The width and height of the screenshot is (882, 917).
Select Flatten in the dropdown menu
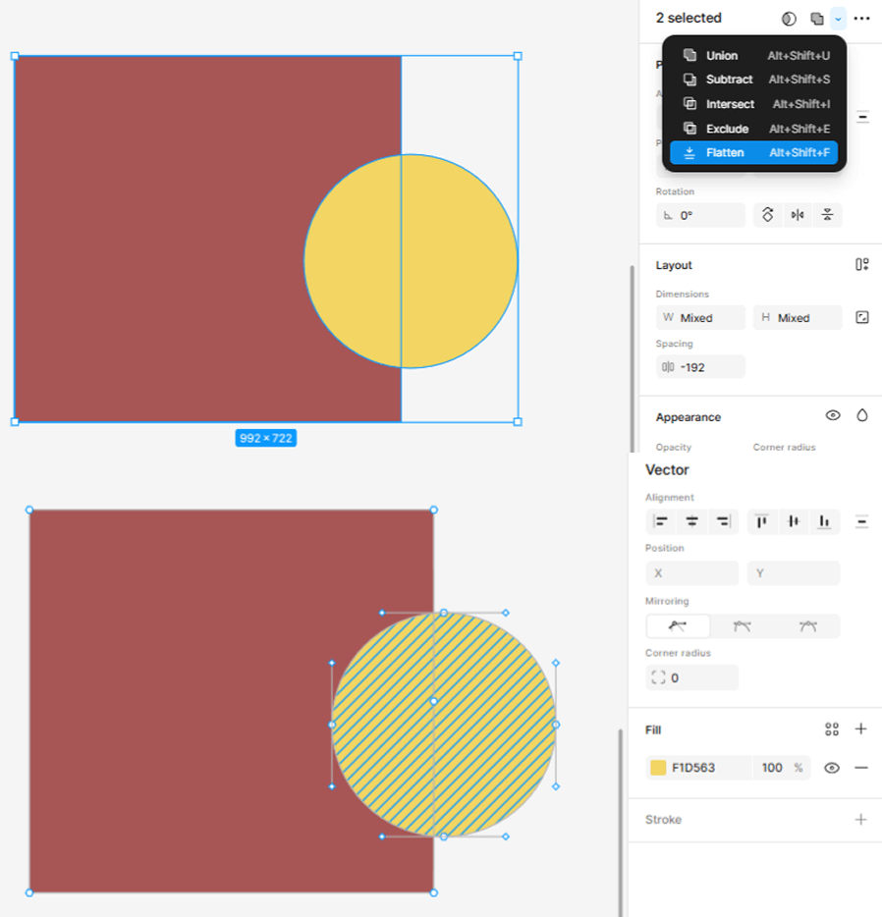(x=754, y=152)
